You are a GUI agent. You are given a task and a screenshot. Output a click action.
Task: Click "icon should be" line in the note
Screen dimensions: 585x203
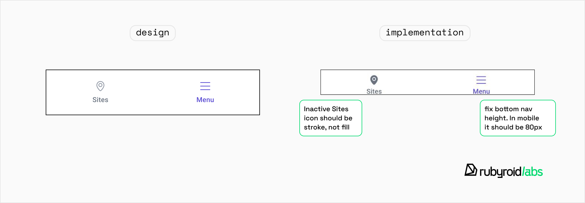328,118
